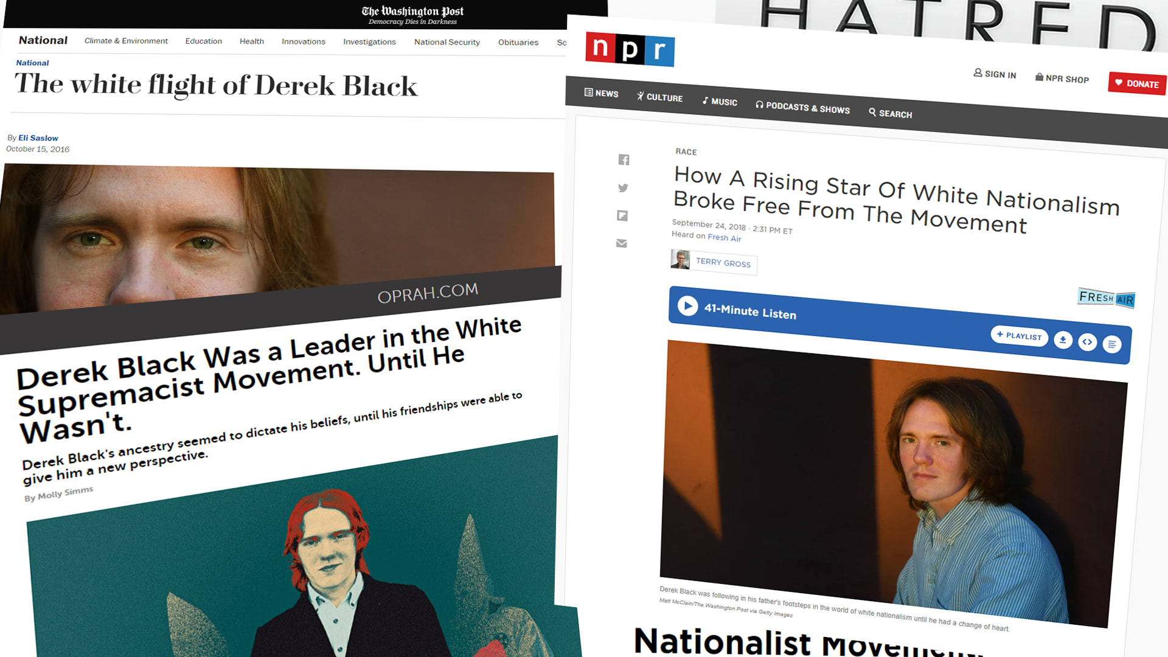Viewport: 1168px width, 657px height.
Task: Add audio to Playlist
Action: [1019, 335]
